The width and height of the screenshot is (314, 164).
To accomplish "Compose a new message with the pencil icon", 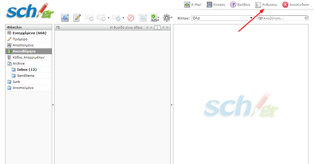I will [x=77, y=18].
